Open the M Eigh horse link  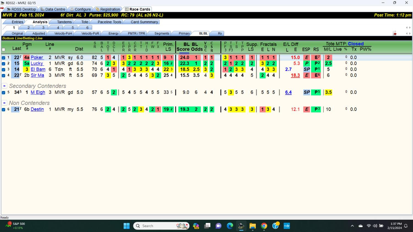coord(38,92)
